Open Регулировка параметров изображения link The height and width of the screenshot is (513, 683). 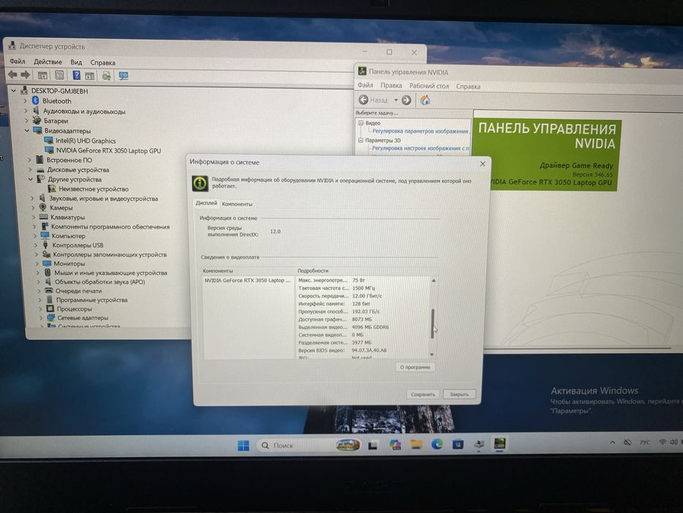420,131
